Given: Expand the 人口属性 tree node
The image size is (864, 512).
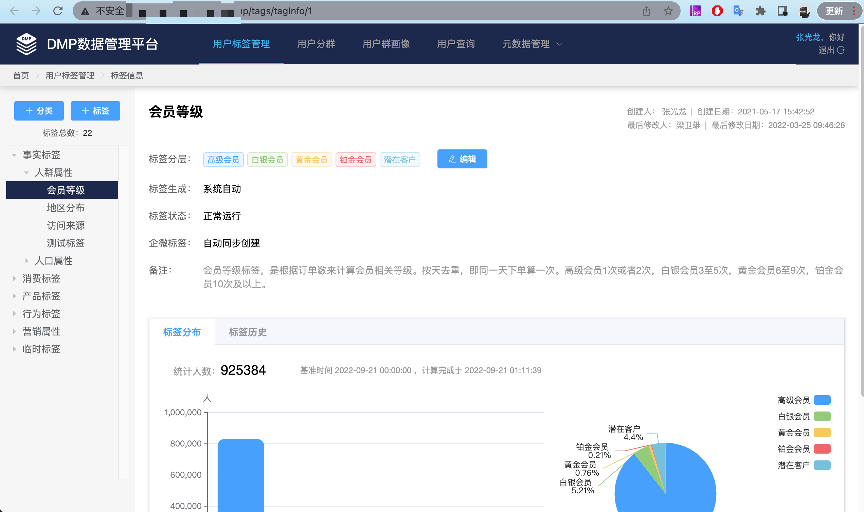Looking at the screenshot, I should tap(26, 261).
